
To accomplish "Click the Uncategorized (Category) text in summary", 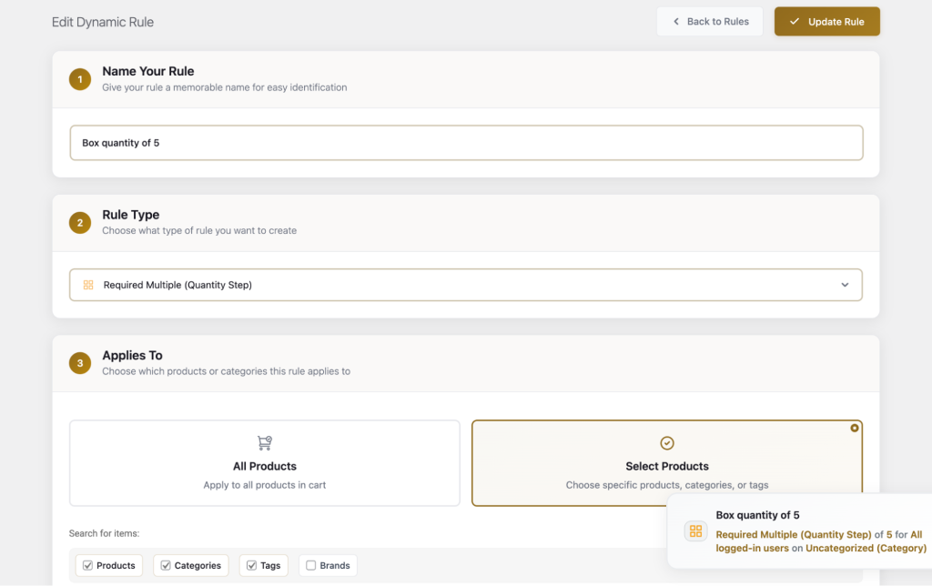I will coord(866,549).
